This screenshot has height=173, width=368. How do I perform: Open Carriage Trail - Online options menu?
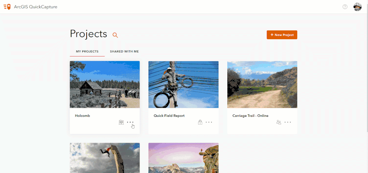[288, 122]
